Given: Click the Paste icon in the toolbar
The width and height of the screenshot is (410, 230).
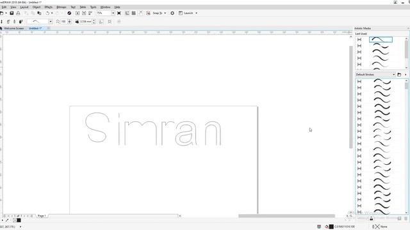Looking at the screenshot, I should coord(39,13).
